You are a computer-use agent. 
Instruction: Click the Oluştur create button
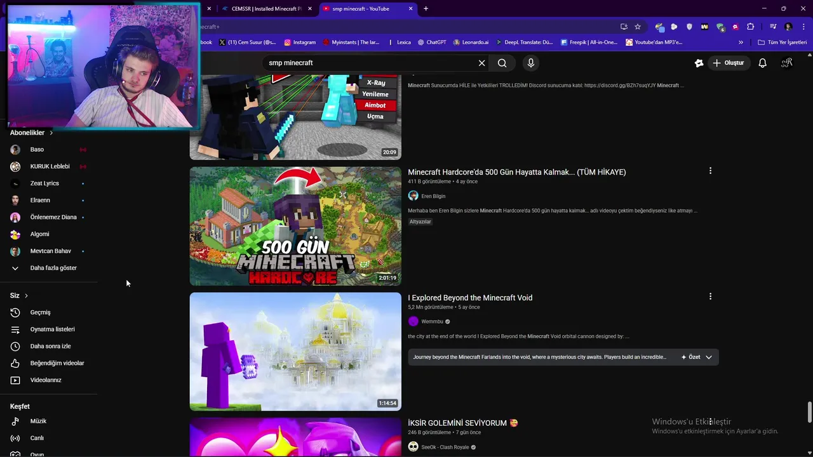pos(728,63)
